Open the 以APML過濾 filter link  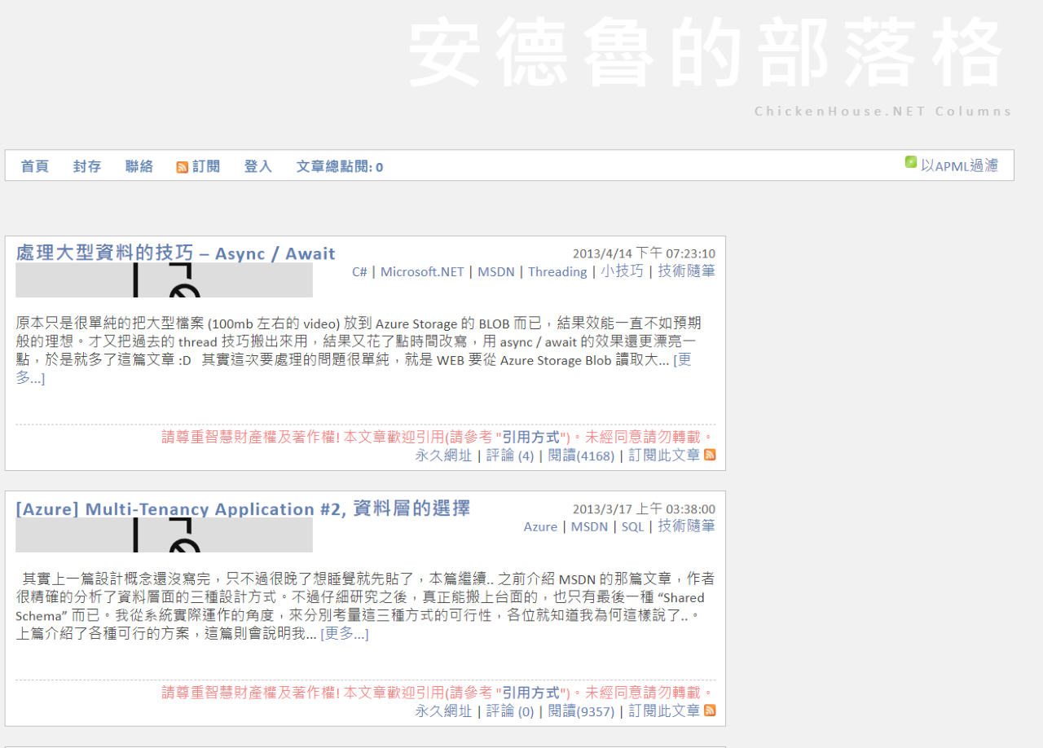(x=959, y=165)
